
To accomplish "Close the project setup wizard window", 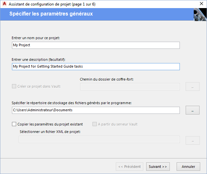I will click(201, 4).
